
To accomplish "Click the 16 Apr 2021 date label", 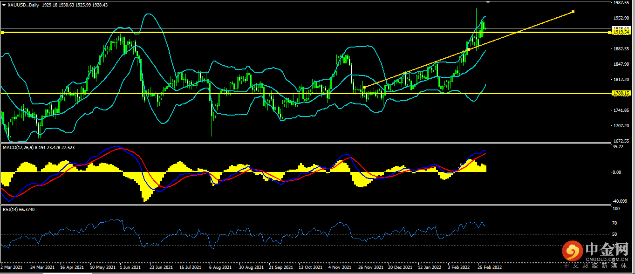I will click(72, 267).
